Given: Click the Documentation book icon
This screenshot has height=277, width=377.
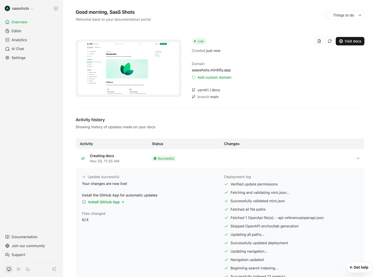Looking at the screenshot, I should pyautogui.click(x=8, y=237).
